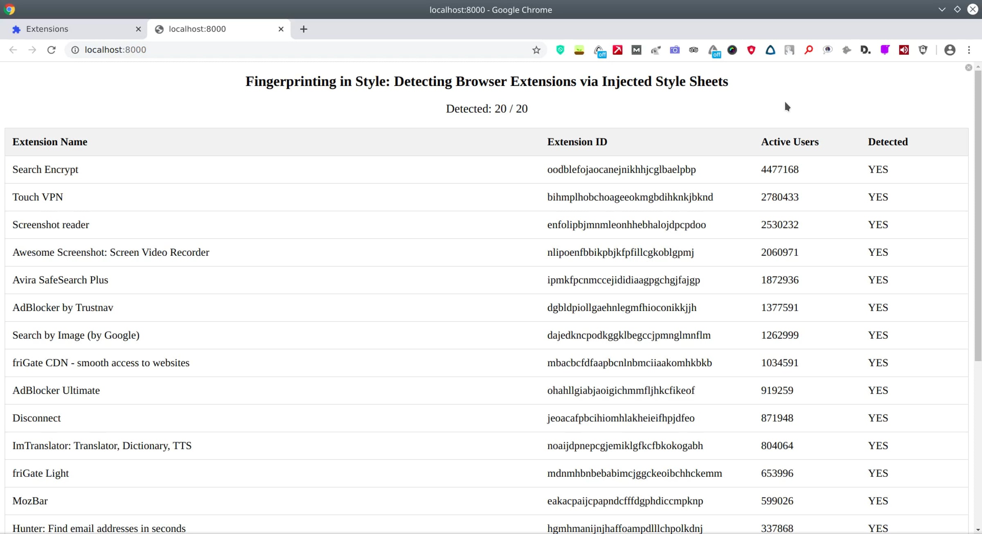Select the 'Search Encrypt' extension name
The image size is (982, 534).
pyautogui.click(x=45, y=169)
